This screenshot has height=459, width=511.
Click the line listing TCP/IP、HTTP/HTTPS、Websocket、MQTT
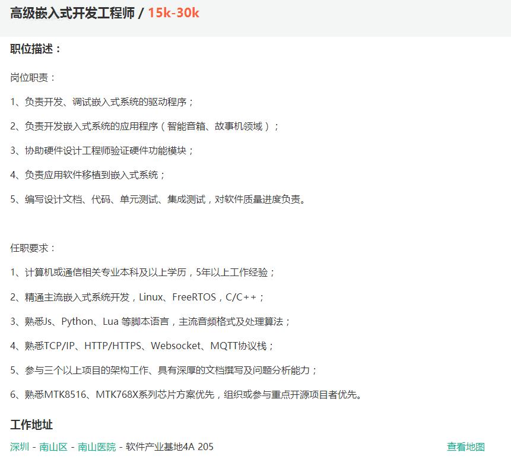(x=142, y=346)
